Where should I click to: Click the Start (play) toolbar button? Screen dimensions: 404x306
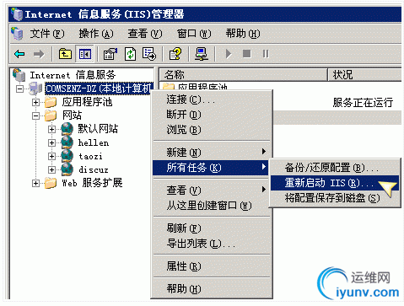coord(229,53)
